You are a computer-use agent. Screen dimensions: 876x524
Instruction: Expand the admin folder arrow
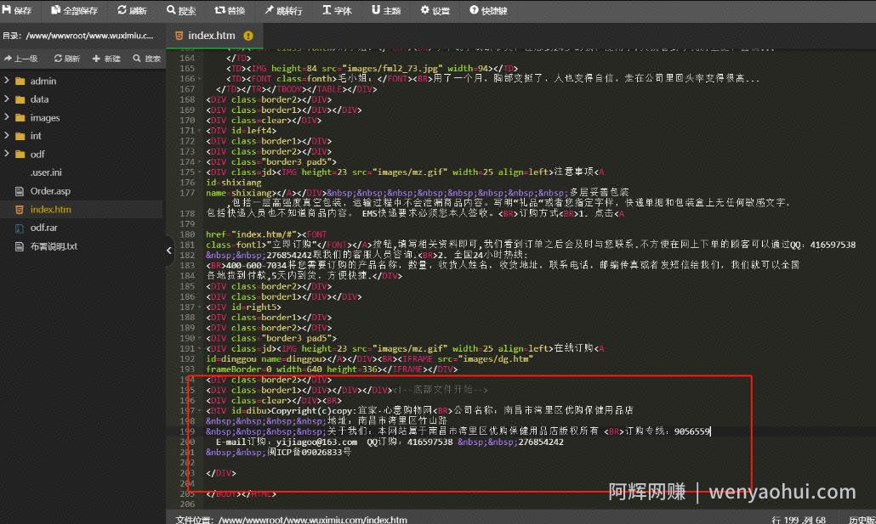point(7,81)
